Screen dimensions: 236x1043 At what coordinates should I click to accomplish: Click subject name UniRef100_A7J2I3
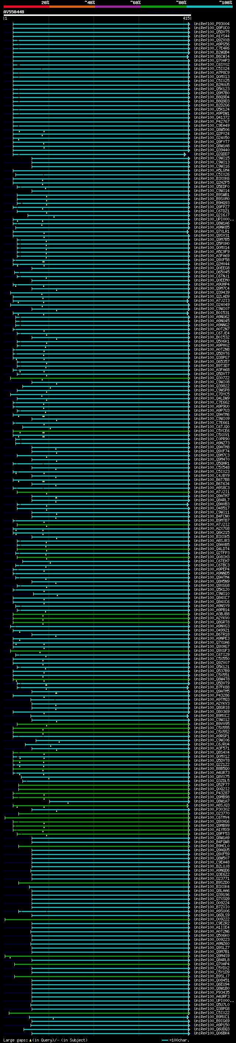point(212,301)
